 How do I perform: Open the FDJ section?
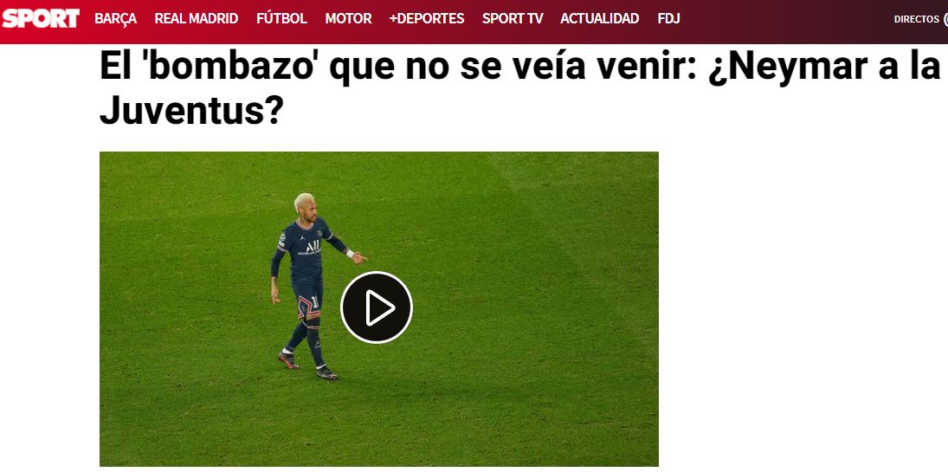(x=668, y=19)
